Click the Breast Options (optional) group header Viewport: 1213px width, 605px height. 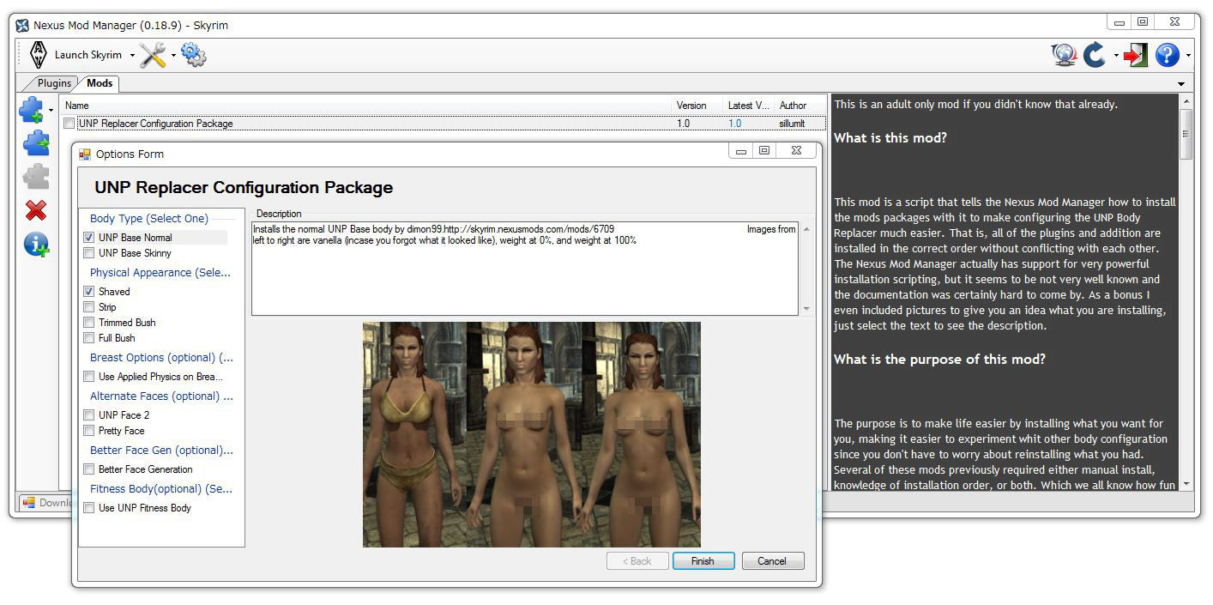click(x=161, y=358)
